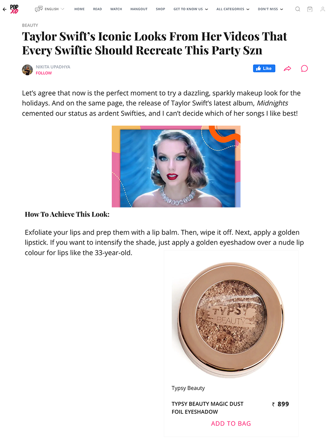This screenshot has height=439, width=331.
Task: Open comments via speech bubble icon
Action: [304, 69]
